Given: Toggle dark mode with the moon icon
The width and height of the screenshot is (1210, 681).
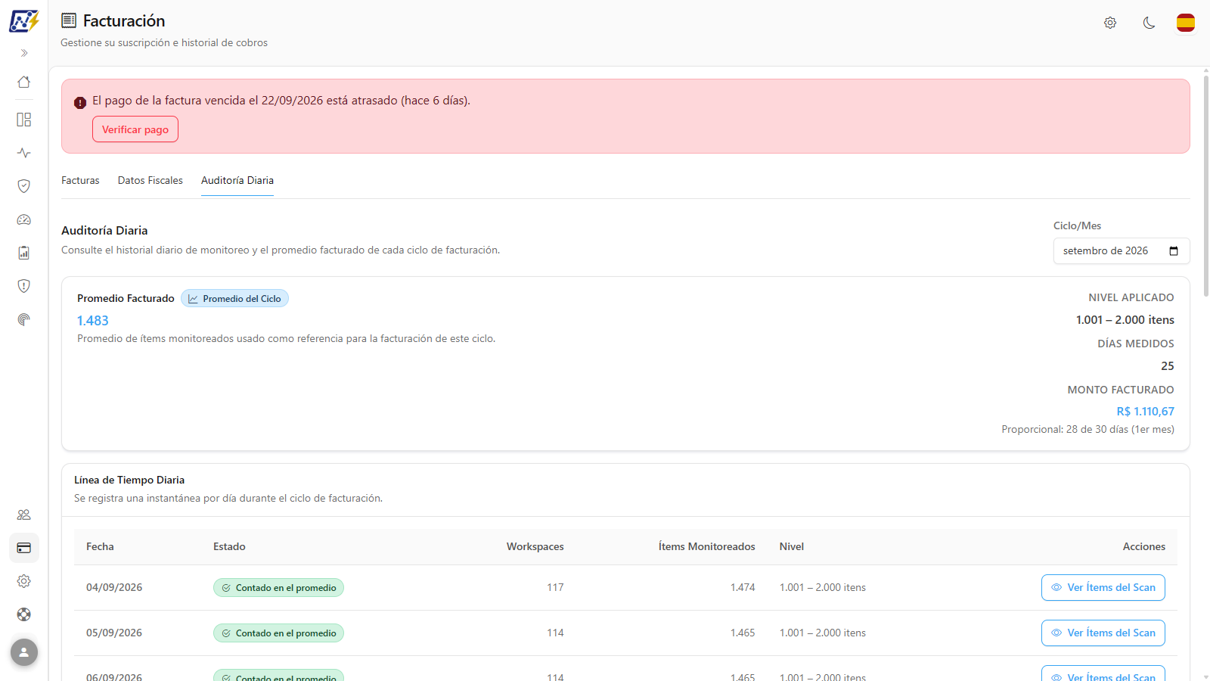Looking at the screenshot, I should point(1149,23).
